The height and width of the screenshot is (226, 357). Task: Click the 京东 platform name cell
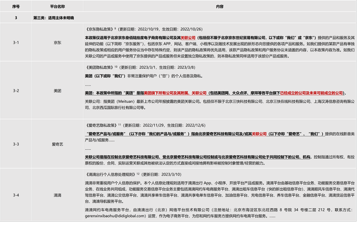pos(58,42)
